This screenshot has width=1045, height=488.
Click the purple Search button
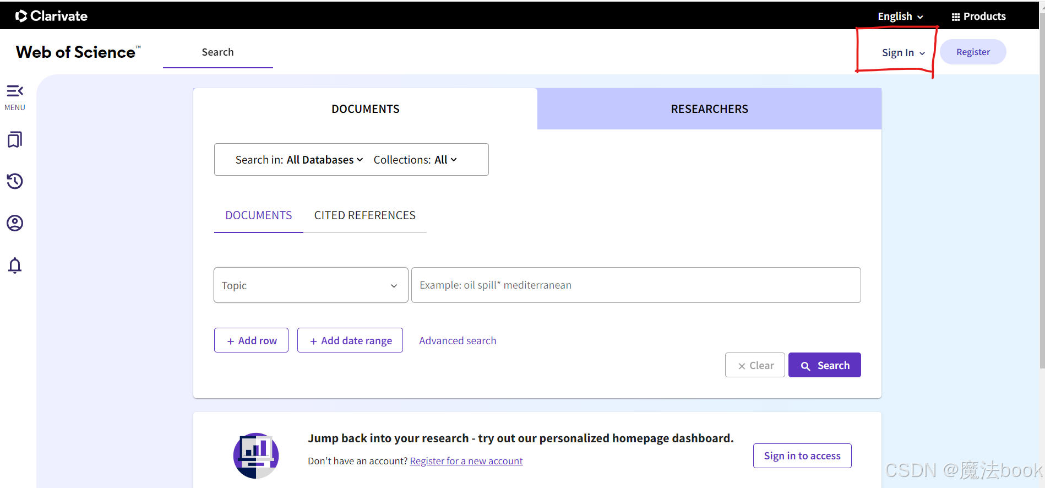pyautogui.click(x=825, y=365)
